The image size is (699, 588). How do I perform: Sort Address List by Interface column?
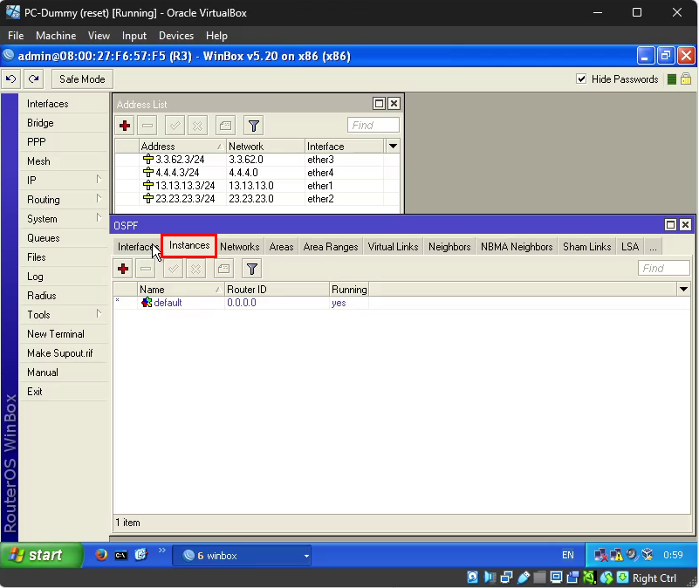[344, 147]
